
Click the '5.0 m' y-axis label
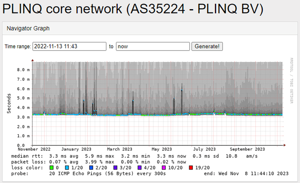coord(23,98)
